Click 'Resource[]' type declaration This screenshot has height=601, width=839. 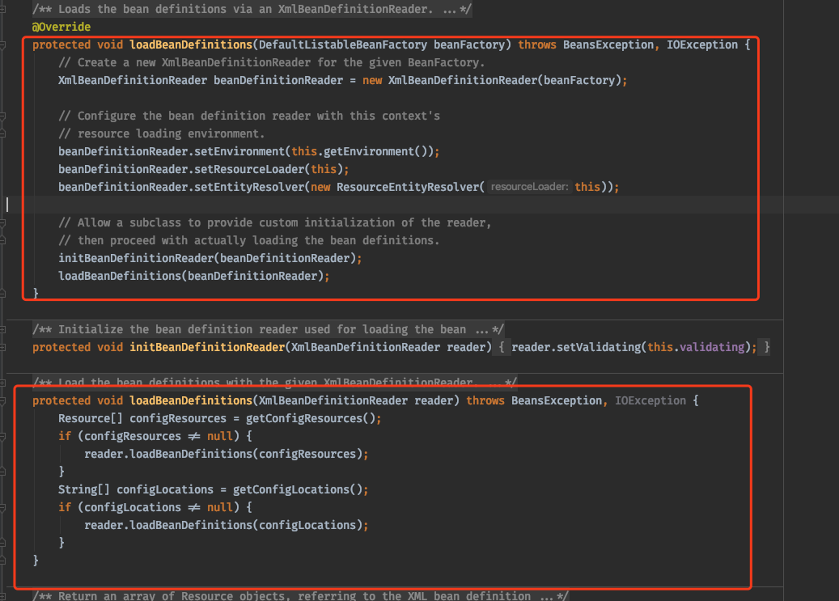click(x=91, y=419)
